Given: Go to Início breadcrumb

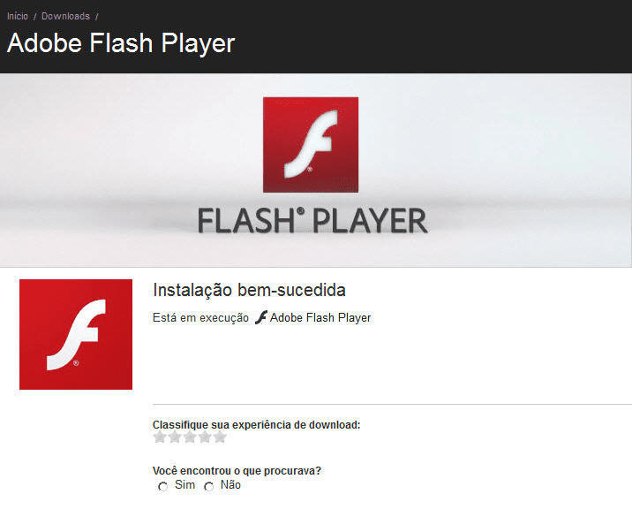Looking at the screenshot, I should pos(18,16).
